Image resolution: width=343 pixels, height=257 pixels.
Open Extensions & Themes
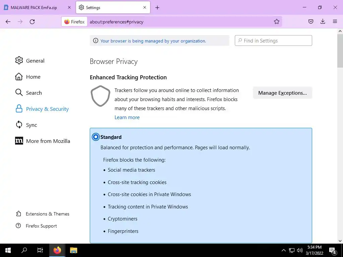click(43, 214)
